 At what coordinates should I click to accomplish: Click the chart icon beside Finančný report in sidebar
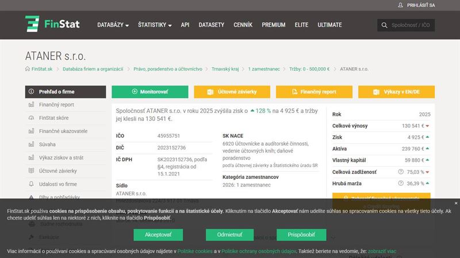(32, 104)
